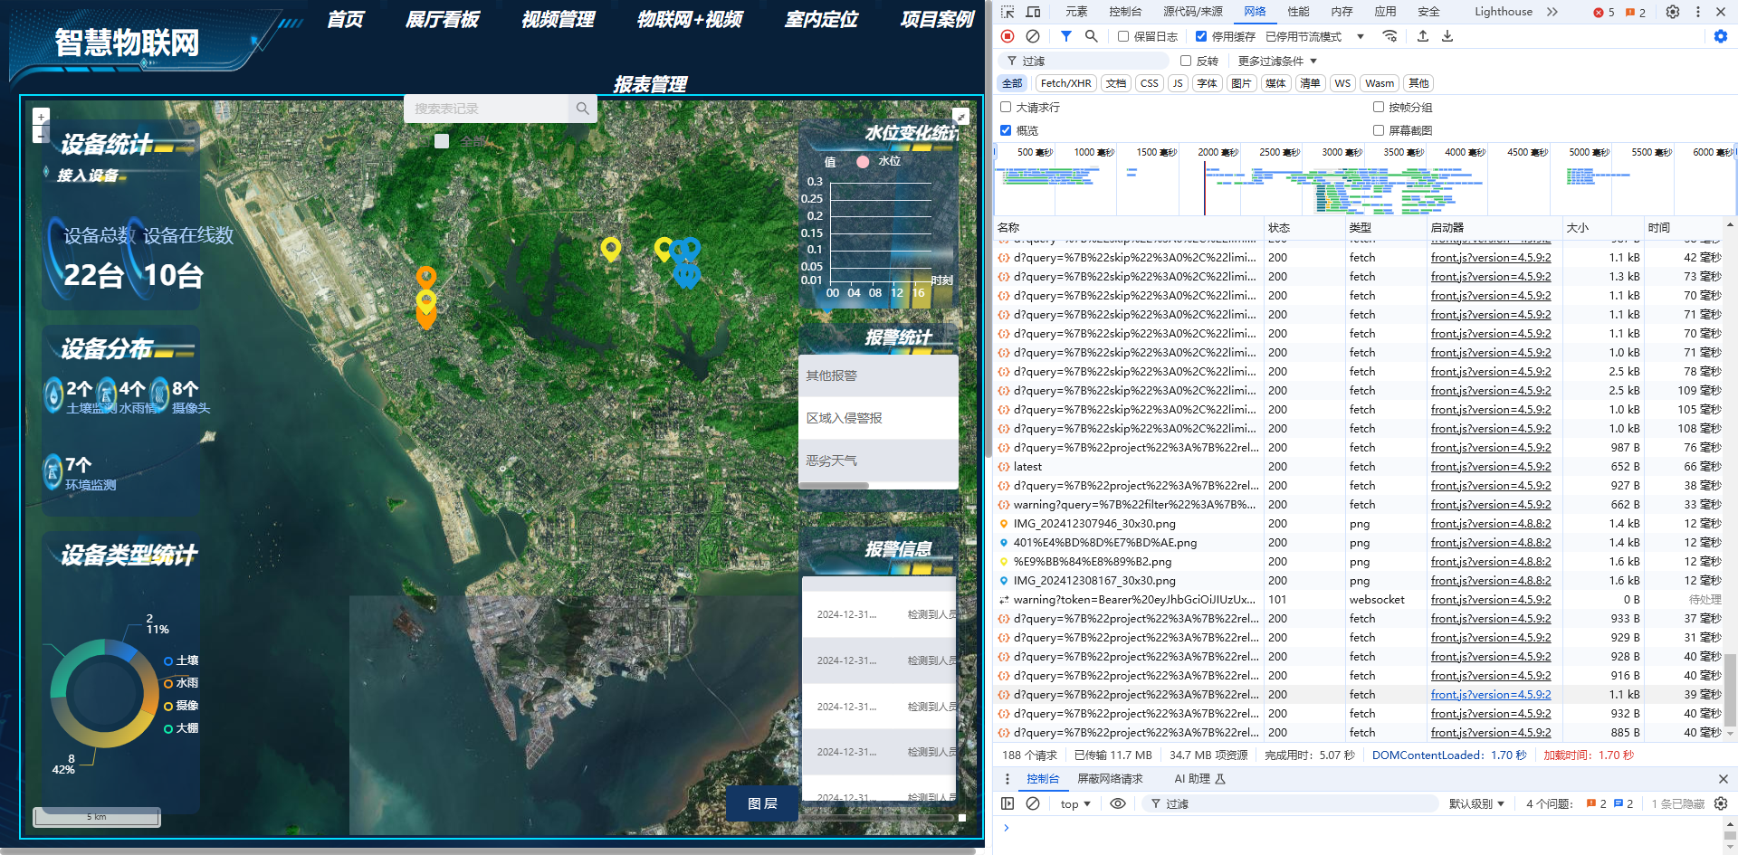Toggle the blue network filter funnel icon

click(x=1066, y=36)
